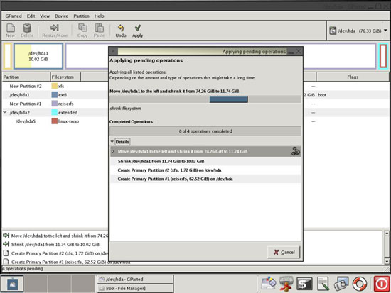391x293 pixels.
Task: Click the operations list scrollbar up arrow
Action: (386, 233)
